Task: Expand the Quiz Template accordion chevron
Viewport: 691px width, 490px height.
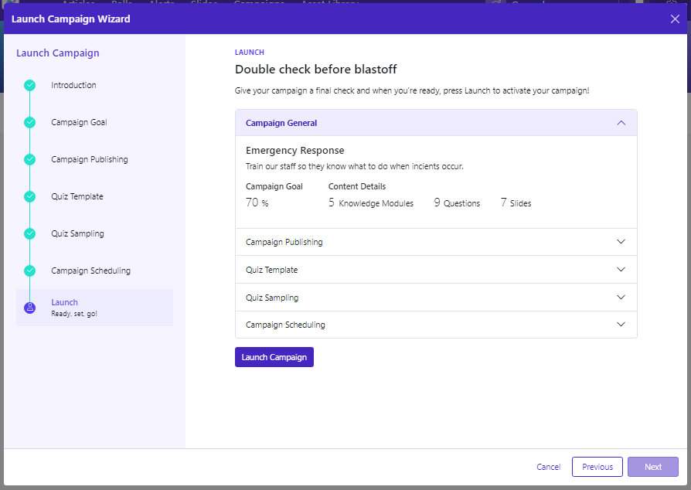Action: (x=621, y=270)
